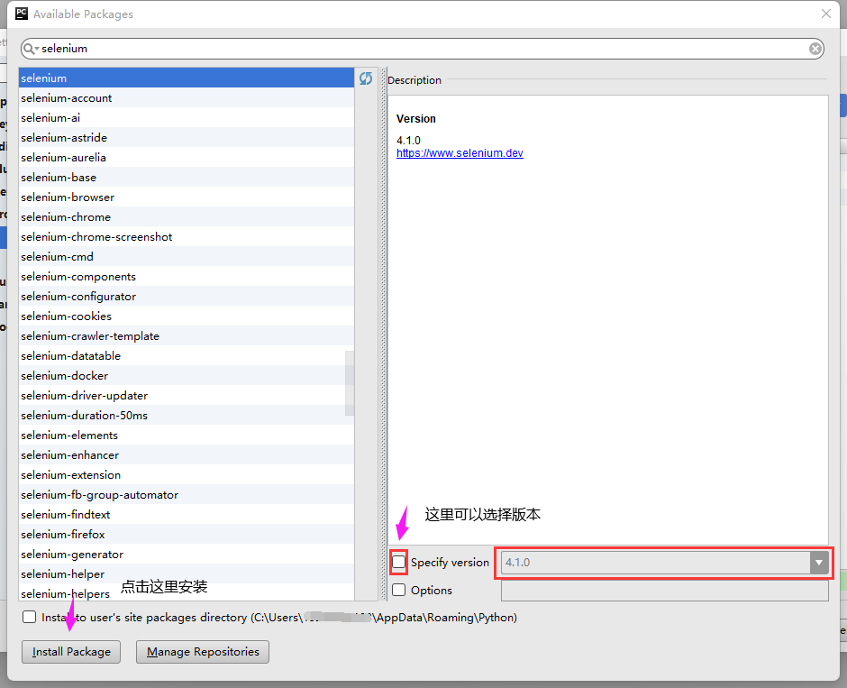Select selenium-account in the list
Viewport: 847px width, 688px height.
tap(187, 97)
